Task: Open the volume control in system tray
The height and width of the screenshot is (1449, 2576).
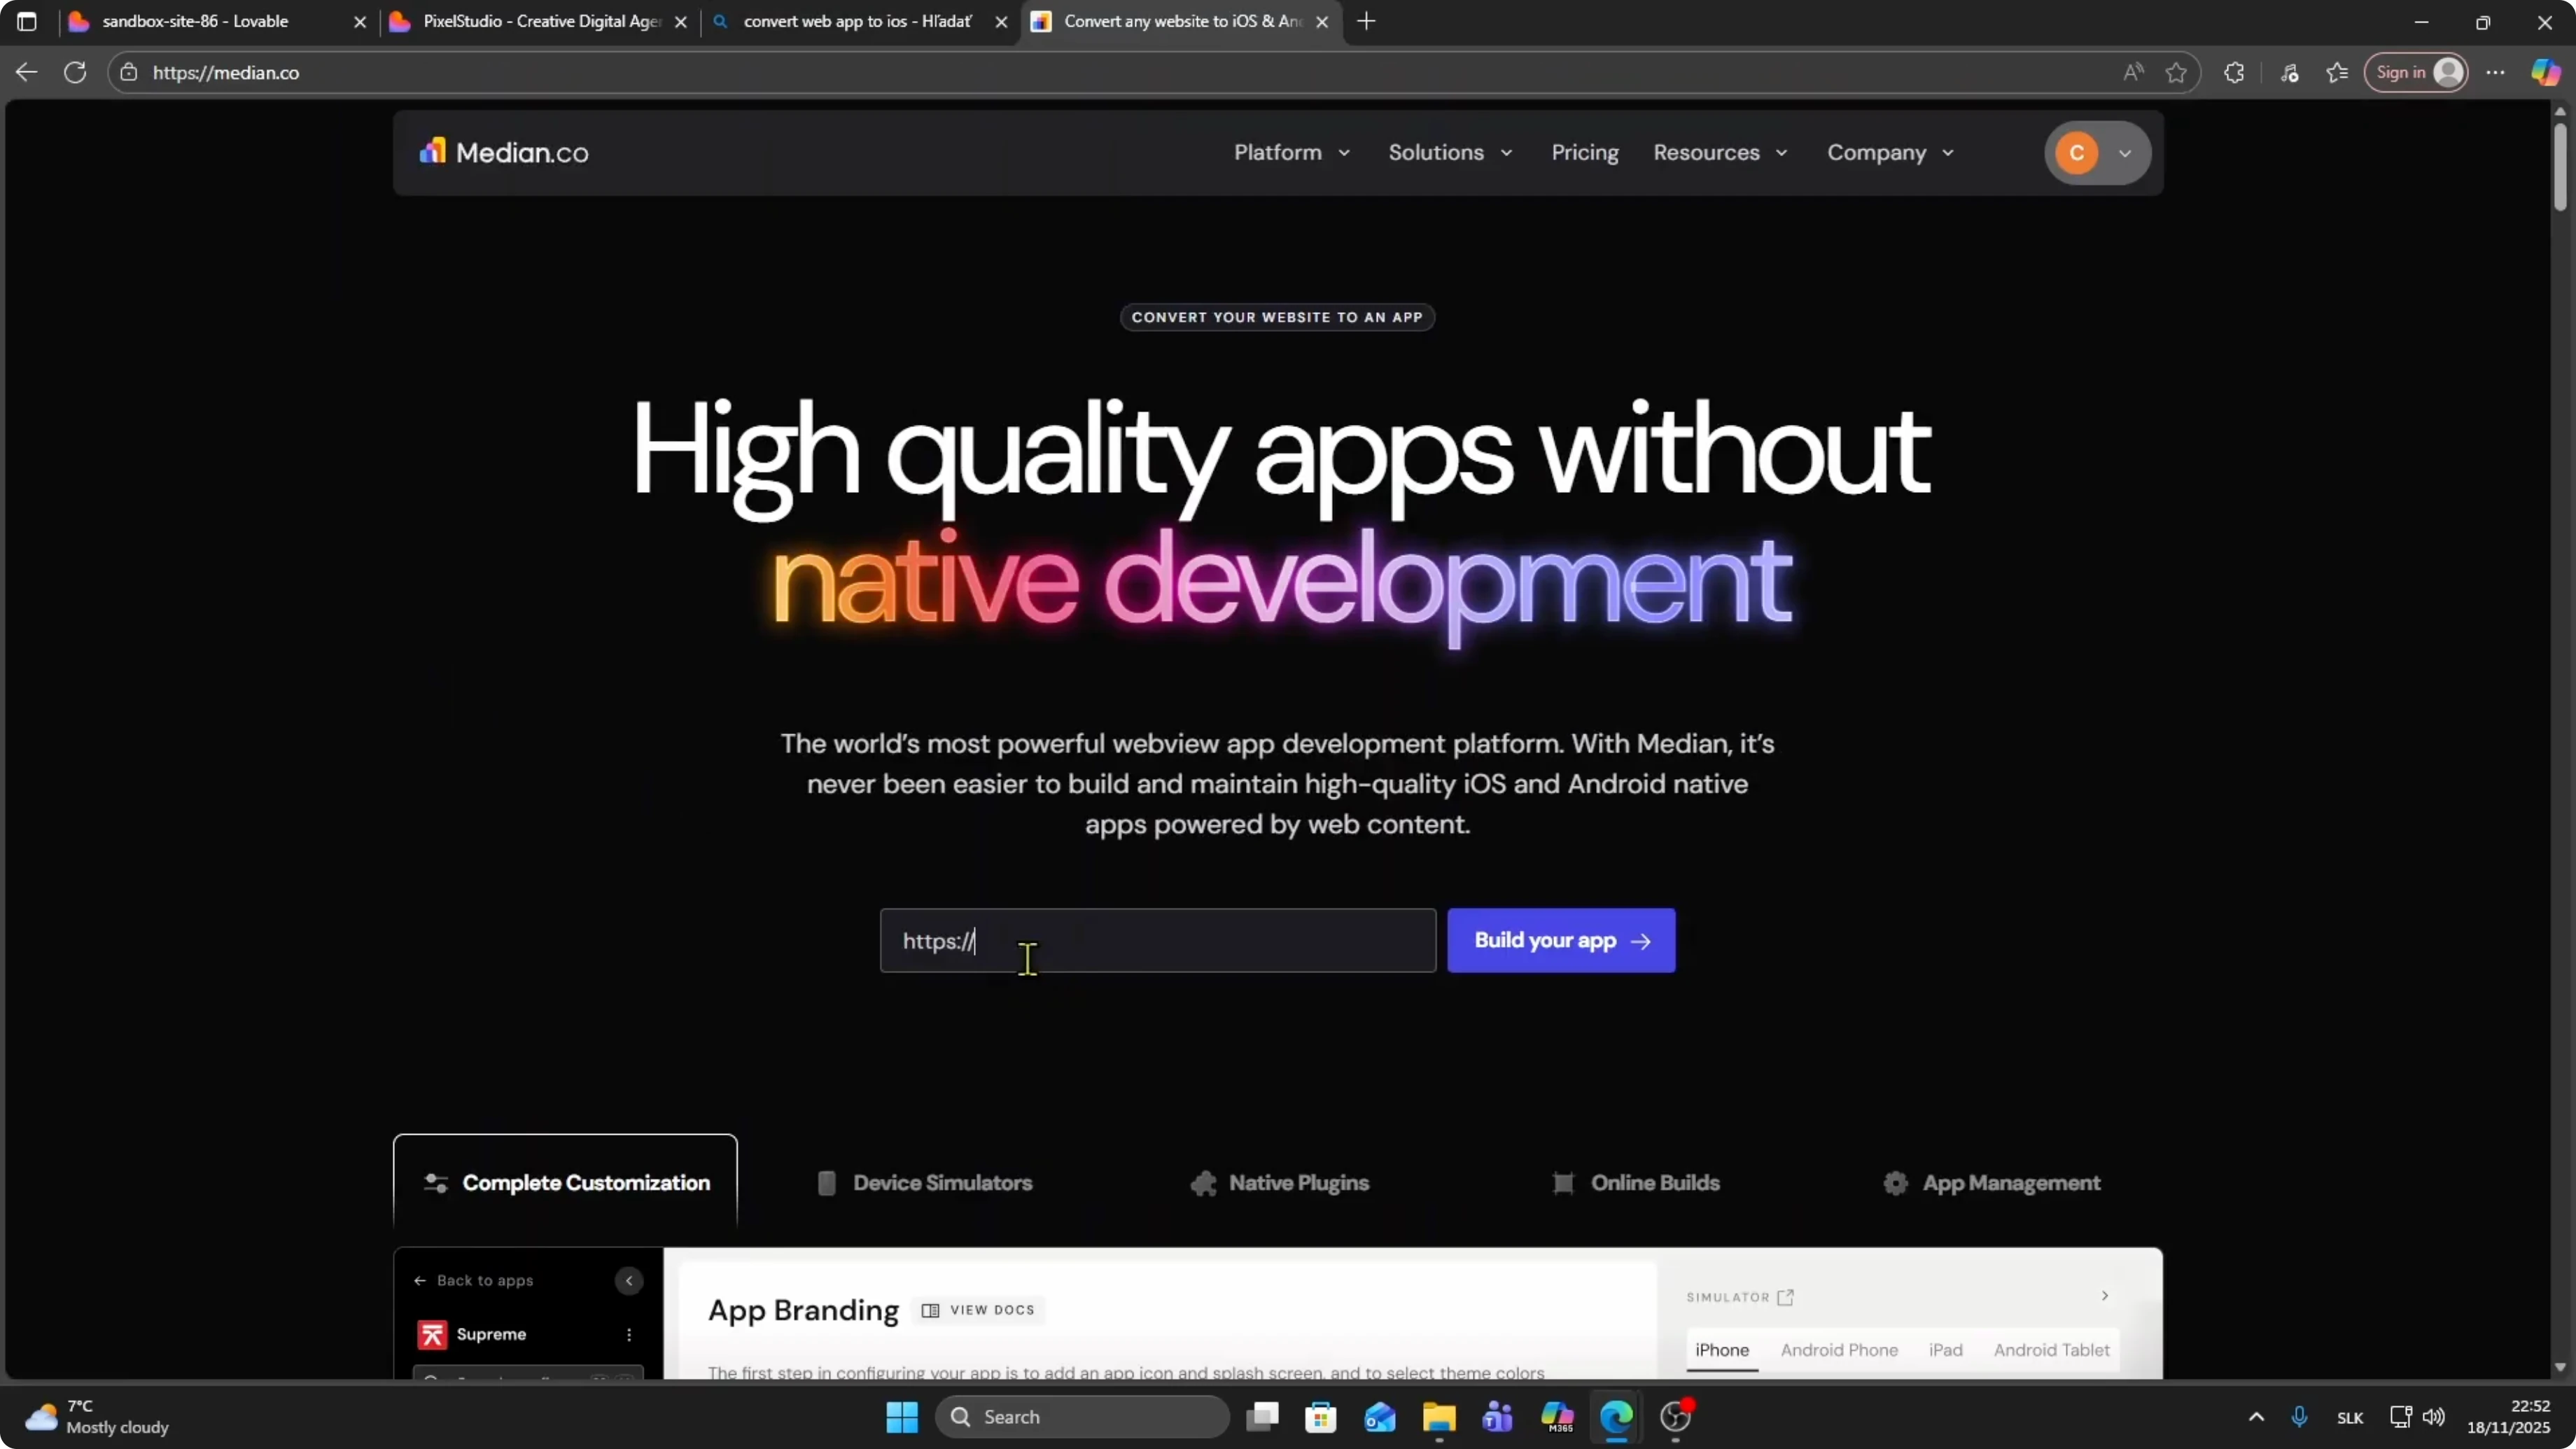Action: (x=2434, y=1416)
